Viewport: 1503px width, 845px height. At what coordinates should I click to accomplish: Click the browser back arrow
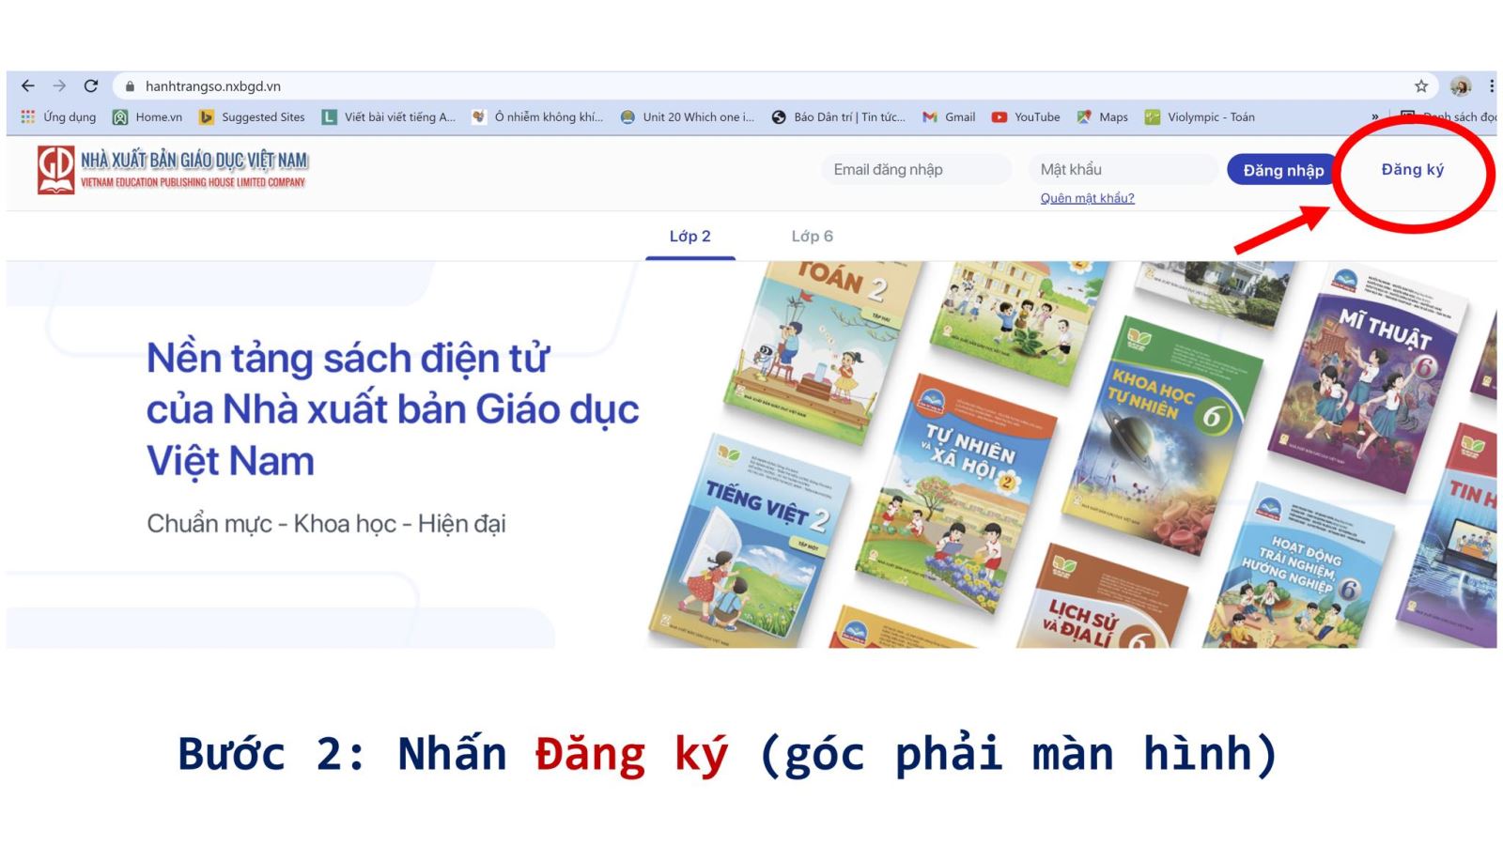(28, 86)
